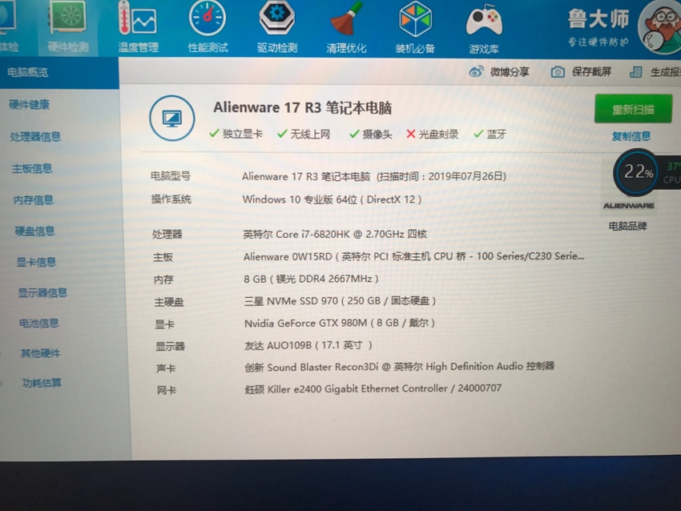Click the 保存截屏 camera icon
This screenshot has height=511, width=681.
point(558,72)
